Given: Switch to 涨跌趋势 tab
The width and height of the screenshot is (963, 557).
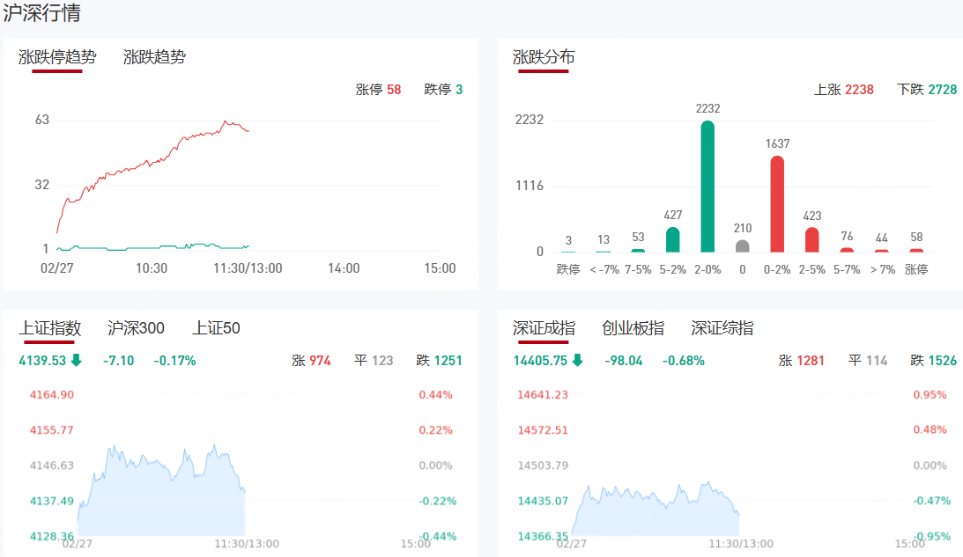Looking at the screenshot, I should [154, 57].
